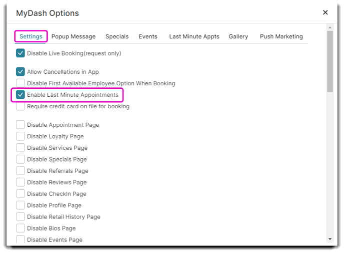Select the Last Minute Appts tab
Screen dimensions: 344x259
tap(194, 36)
